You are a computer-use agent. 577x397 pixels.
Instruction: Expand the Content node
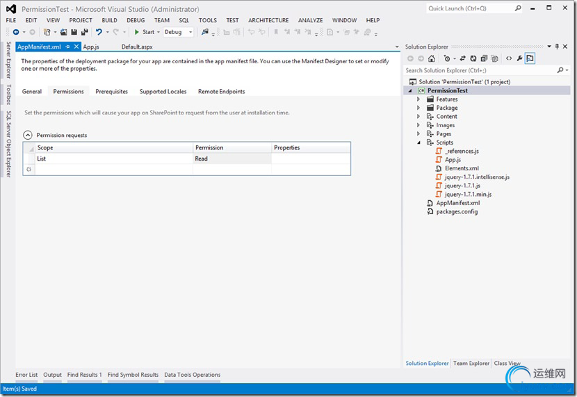click(418, 116)
